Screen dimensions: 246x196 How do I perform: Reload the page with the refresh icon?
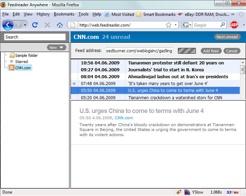tap(35, 25)
